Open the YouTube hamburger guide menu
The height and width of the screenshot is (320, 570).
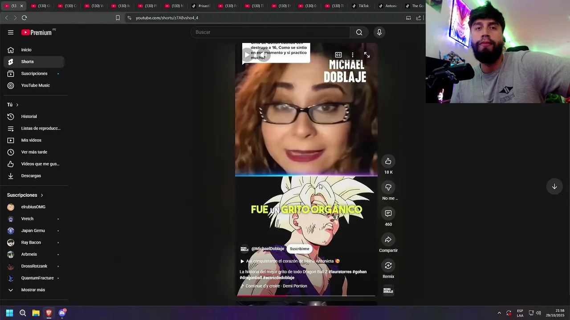pos(11,32)
